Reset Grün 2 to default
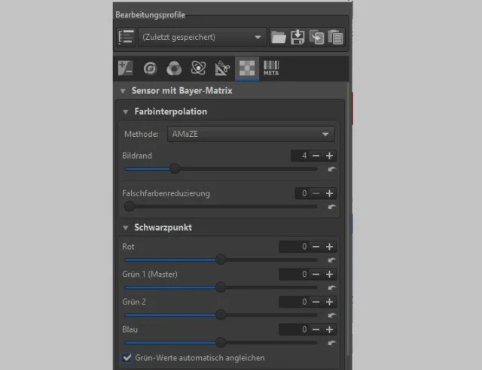 [331, 315]
